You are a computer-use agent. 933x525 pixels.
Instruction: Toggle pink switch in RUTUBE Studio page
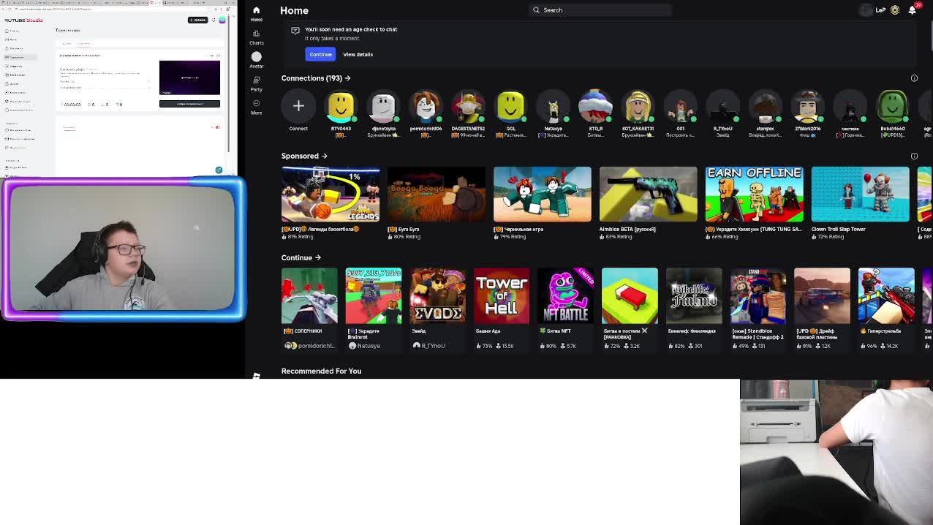pyautogui.click(x=216, y=127)
